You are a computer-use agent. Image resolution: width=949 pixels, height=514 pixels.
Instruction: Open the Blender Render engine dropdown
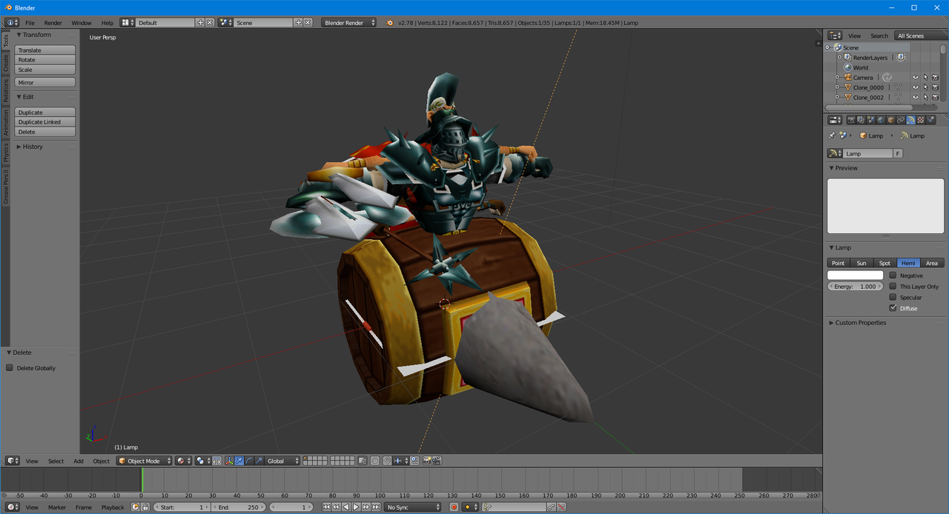point(348,22)
